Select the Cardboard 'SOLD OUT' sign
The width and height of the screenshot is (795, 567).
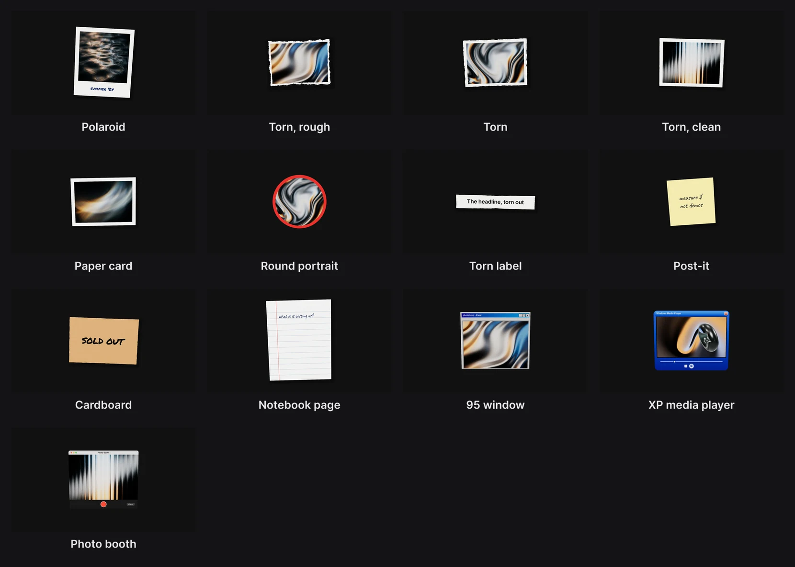pos(104,341)
